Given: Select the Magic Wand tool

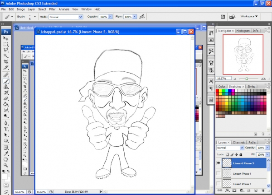Looking at the screenshot, I should [x=6, y=56].
